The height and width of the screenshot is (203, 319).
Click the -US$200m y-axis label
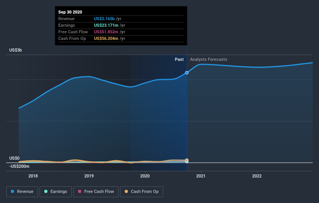pyautogui.click(x=19, y=166)
